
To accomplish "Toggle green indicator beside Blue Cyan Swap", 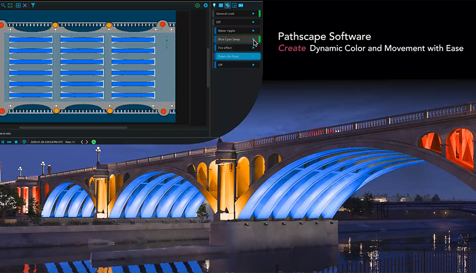I will click(x=259, y=39).
